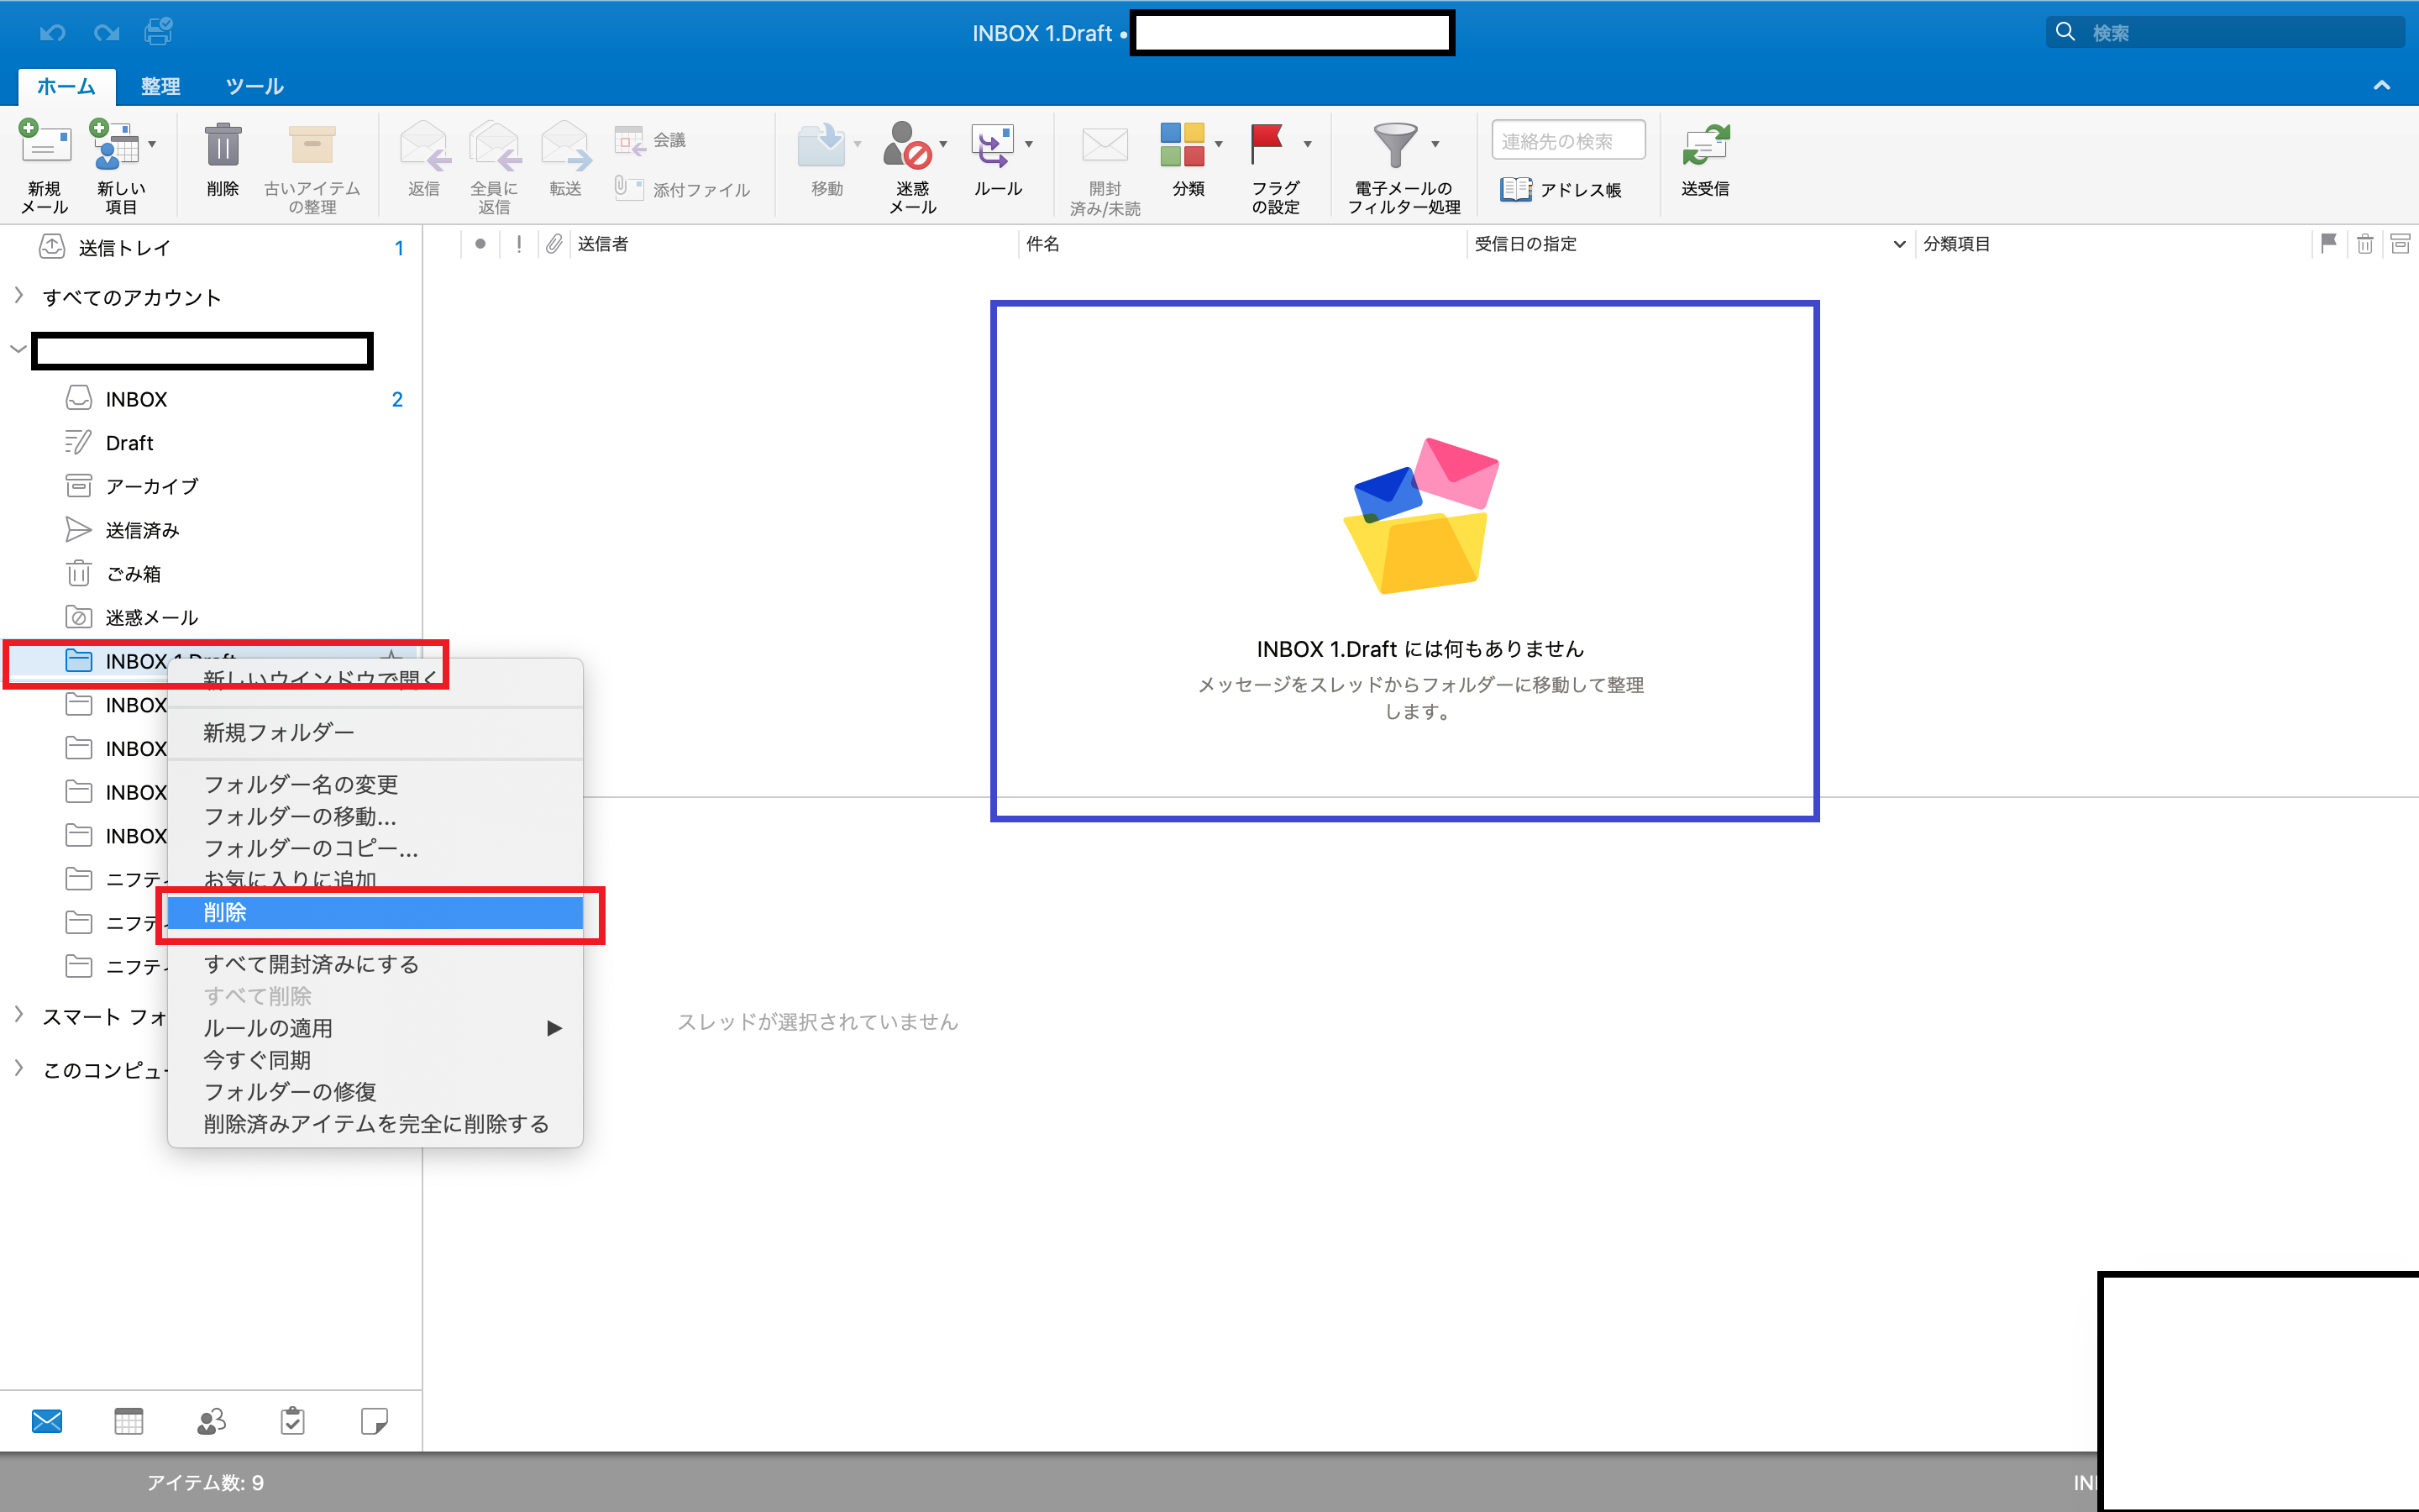
Task: Select the ごみ箱 folder in sidebar
Action: coord(133,574)
